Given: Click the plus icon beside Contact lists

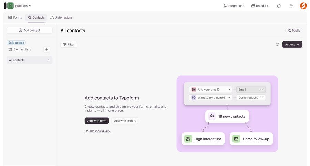Looking at the screenshot, I should 47,49.
